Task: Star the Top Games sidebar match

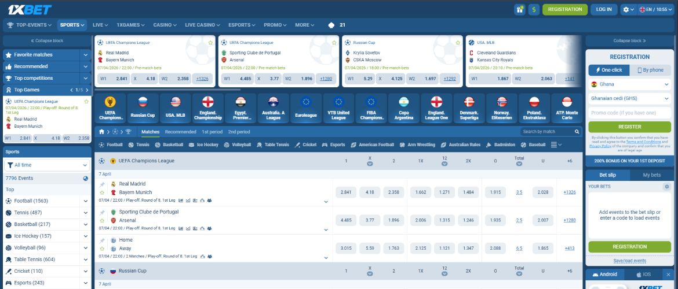Action: [86, 101]
